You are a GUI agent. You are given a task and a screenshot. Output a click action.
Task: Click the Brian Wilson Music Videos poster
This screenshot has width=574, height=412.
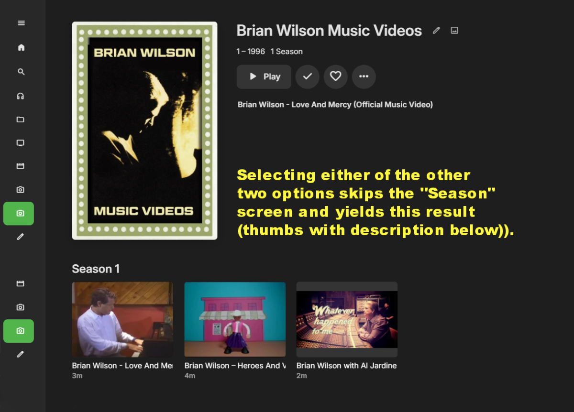[144, 130]
